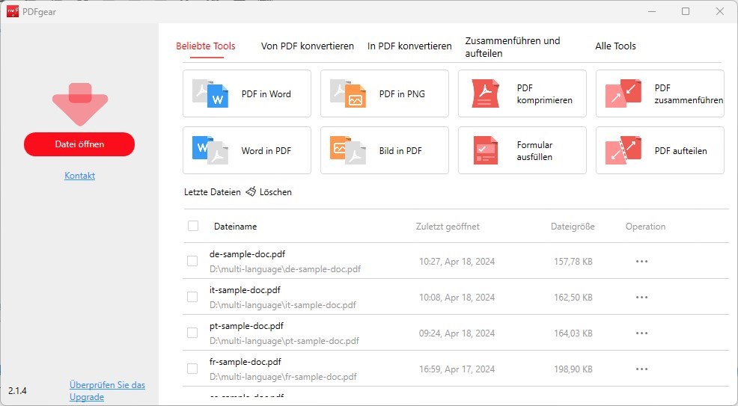
Task: Click the PDFgear logo in title bar
Action: click(x=13, y=11)
